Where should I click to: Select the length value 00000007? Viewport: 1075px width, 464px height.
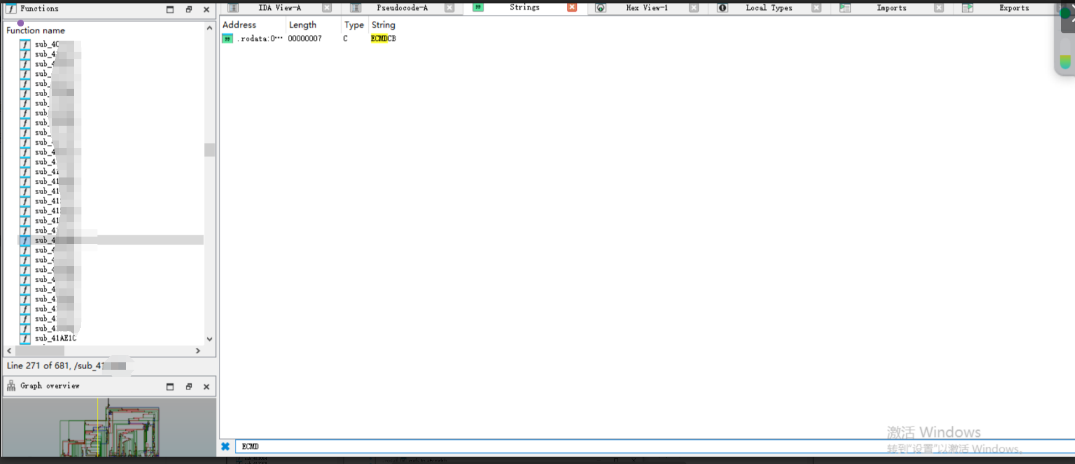pos(305,39)
